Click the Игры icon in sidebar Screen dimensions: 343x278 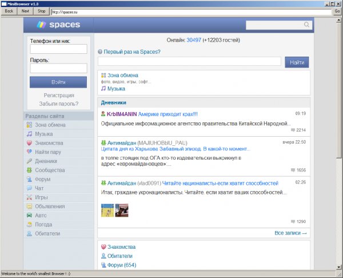tap(29, 197)
